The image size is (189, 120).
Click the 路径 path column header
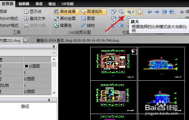coord(25,106)
